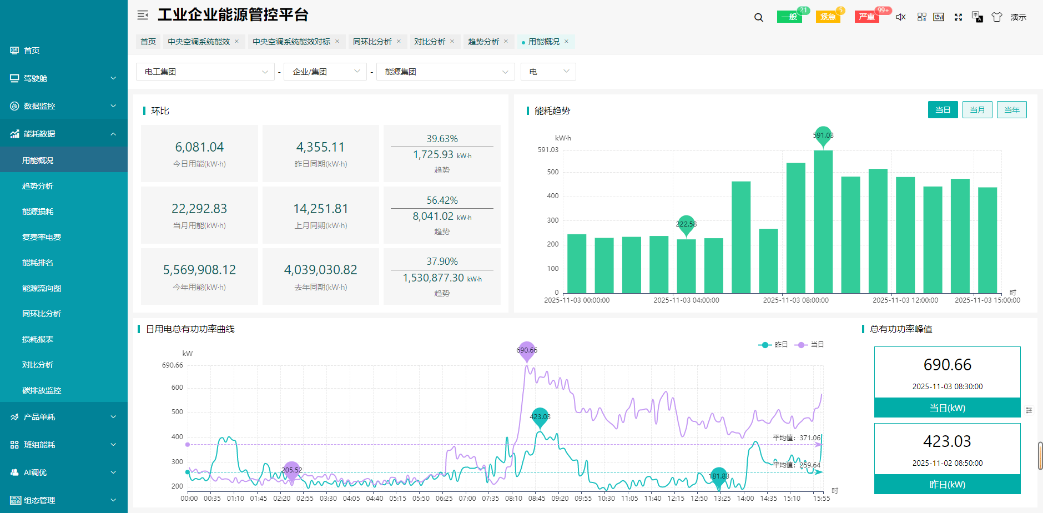
Task: Toggle the muted alarm speaker icon
Action: point(901,17)
